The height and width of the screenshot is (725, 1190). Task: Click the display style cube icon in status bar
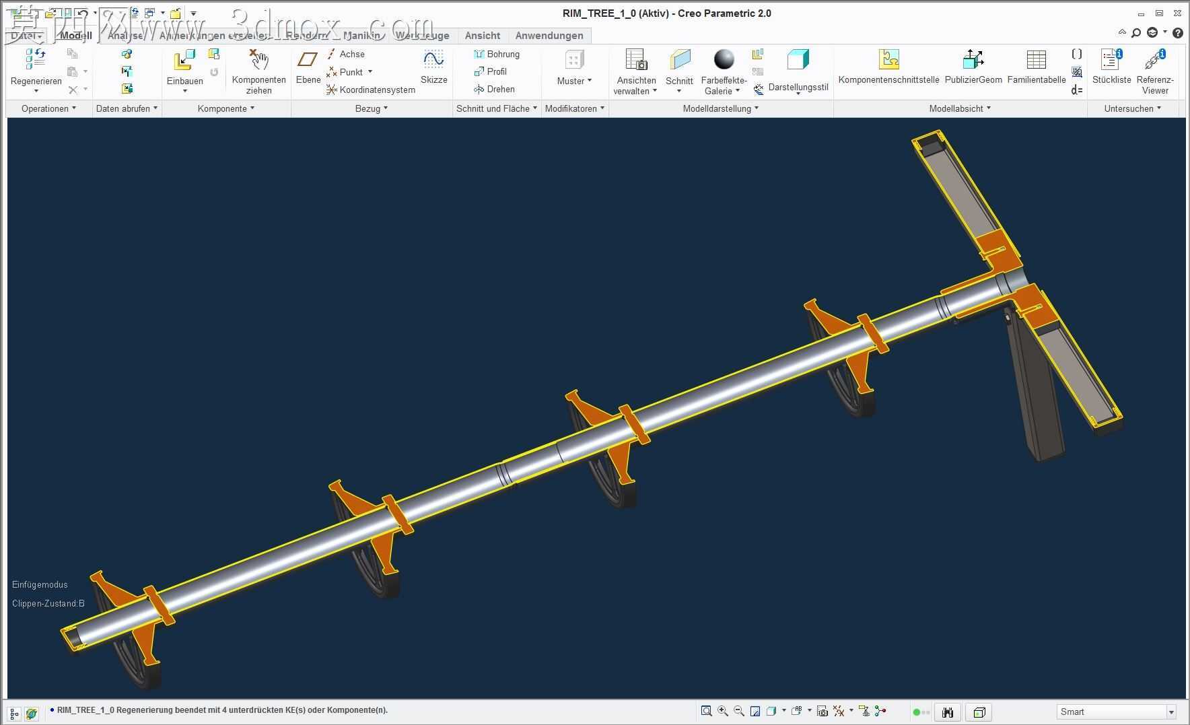pos(771,711)
